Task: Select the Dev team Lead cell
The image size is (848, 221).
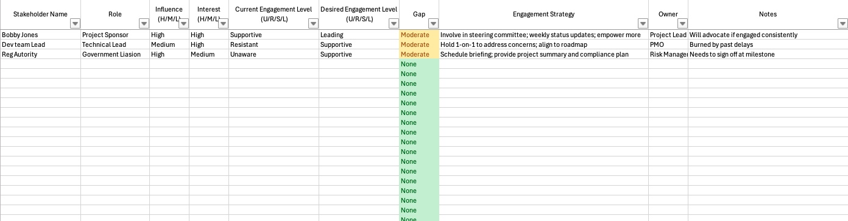Action: (x=40, y=44)
